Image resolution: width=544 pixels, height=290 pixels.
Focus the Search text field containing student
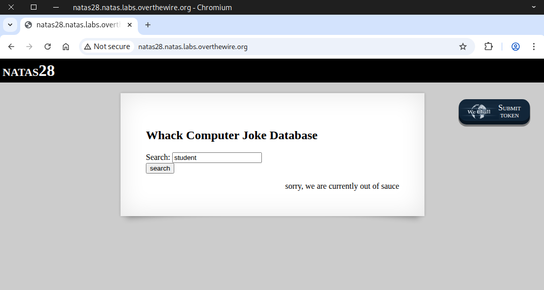click(217, 158)
